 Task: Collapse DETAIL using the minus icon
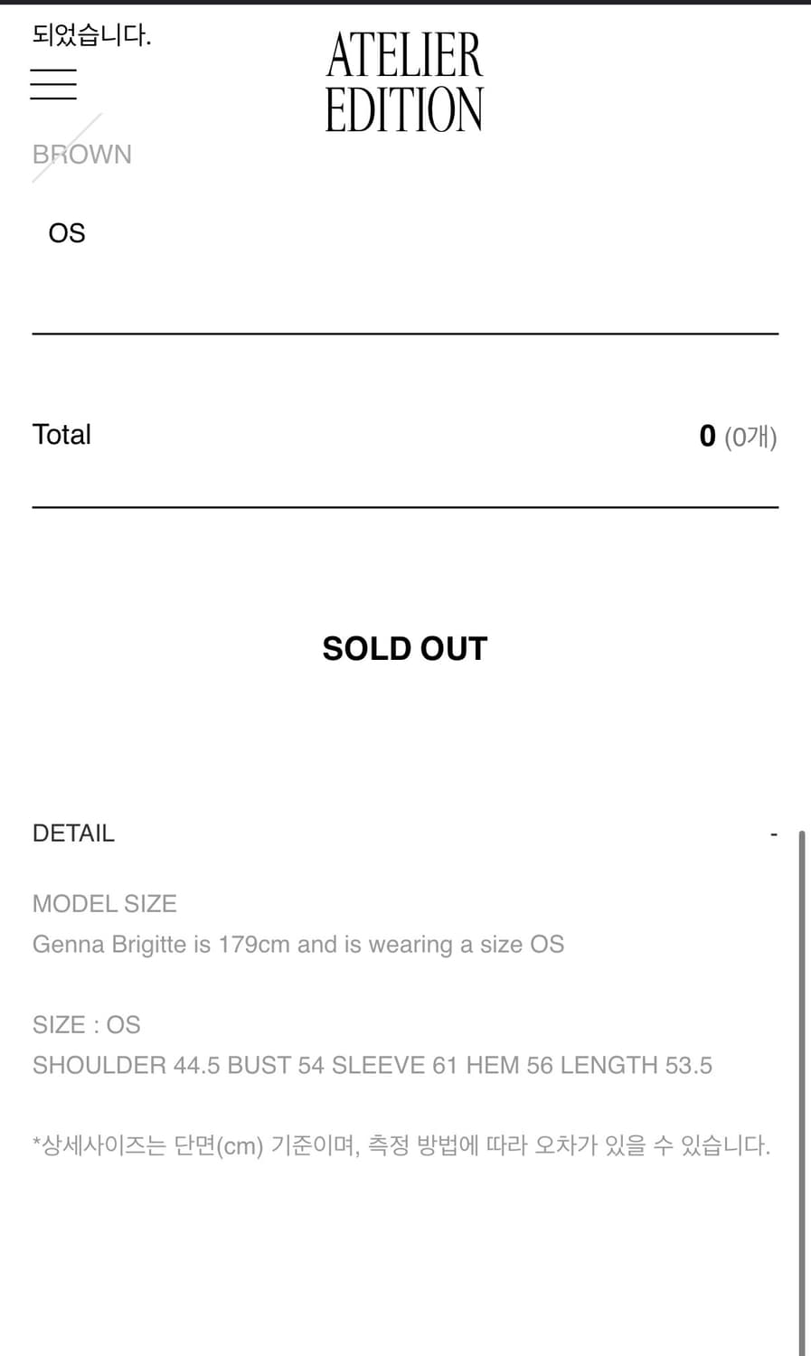773,833
